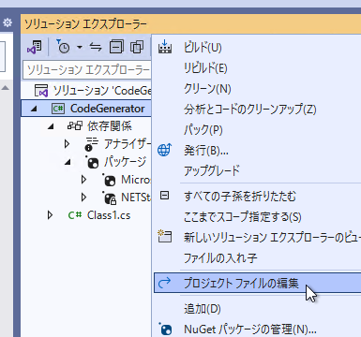
Task: Click the show all files icon
Action: [x=137, y=47]
